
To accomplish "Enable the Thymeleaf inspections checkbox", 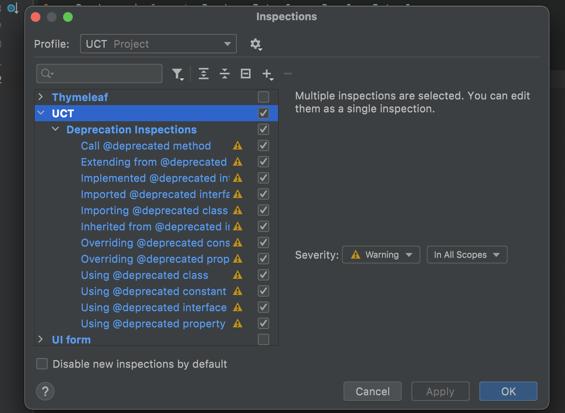I will click(264, 97).
